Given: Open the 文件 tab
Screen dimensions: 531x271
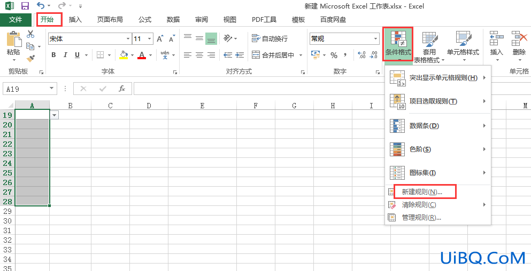Looking at the screenshot, I should tap(16, 20).
